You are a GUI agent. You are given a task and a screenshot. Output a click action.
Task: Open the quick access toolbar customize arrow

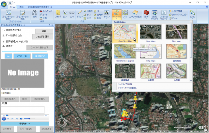pyautogui.click(x=15, y=3)
